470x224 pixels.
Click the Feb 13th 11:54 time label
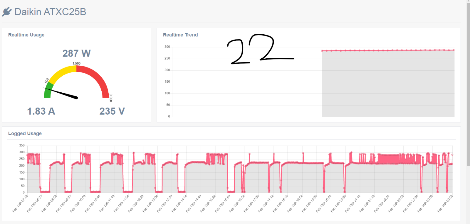pos(121,203)
